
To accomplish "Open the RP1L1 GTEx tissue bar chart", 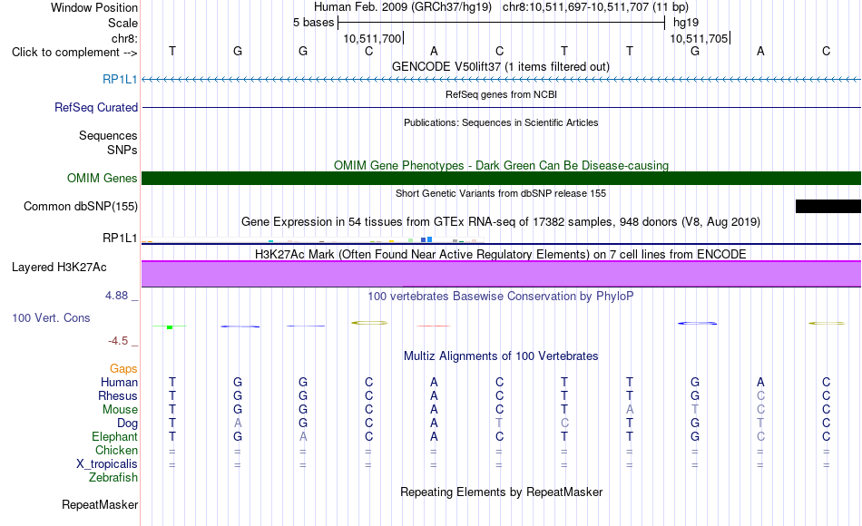I will tap(313, 240).
